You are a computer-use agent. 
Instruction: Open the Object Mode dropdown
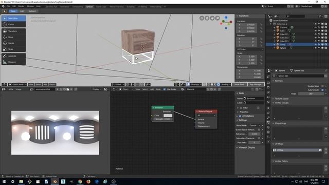point(17,84)
